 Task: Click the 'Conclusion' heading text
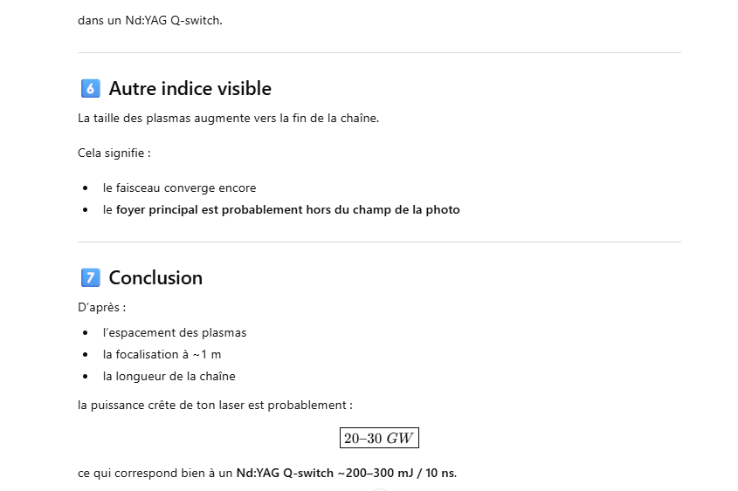click(155, 277)
